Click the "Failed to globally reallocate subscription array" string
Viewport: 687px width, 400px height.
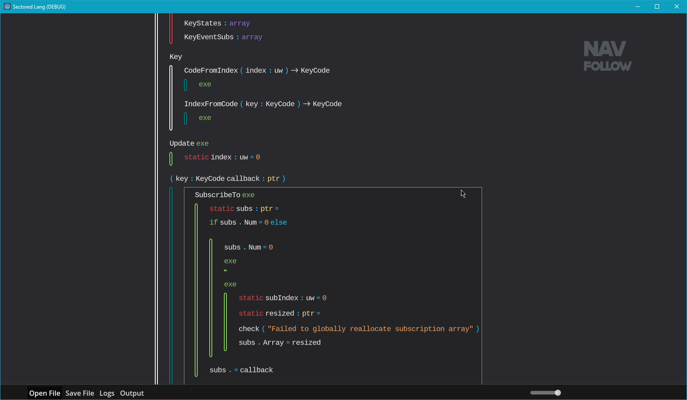point(371,329)
